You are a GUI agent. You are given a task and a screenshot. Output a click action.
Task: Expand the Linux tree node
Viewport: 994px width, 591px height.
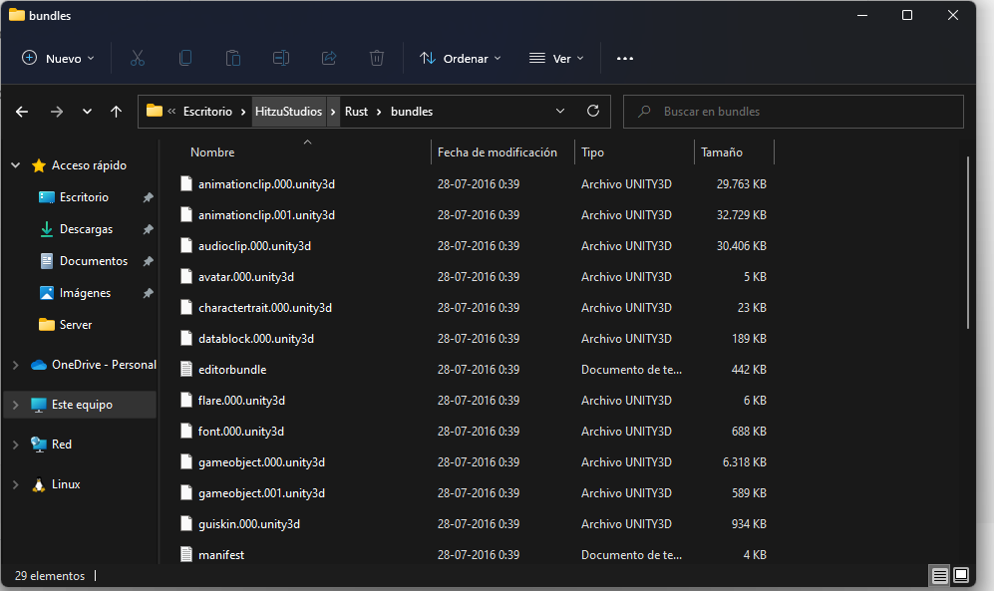tap(15, 484)
